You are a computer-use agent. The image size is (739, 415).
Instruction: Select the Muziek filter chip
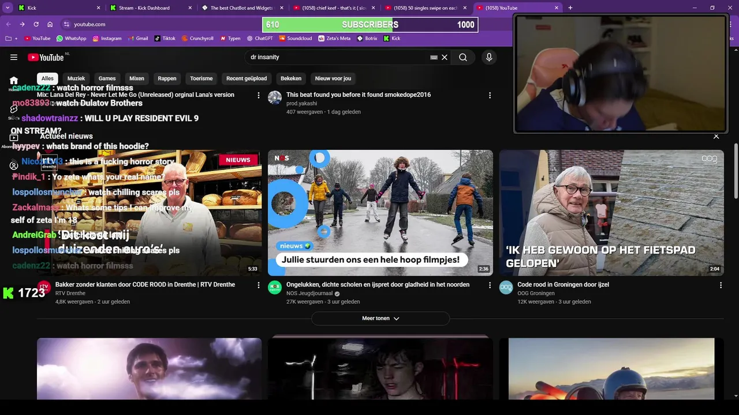click(76, 78)
